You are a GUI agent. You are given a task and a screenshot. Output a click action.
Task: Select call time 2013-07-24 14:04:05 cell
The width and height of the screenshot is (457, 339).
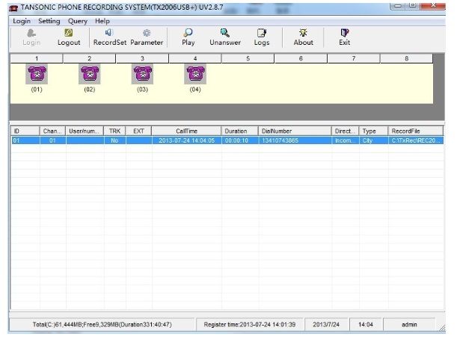coord(186,140)
